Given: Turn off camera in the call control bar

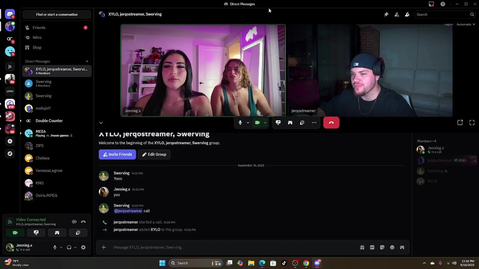Looking at the screenshot, I should 257,123.
